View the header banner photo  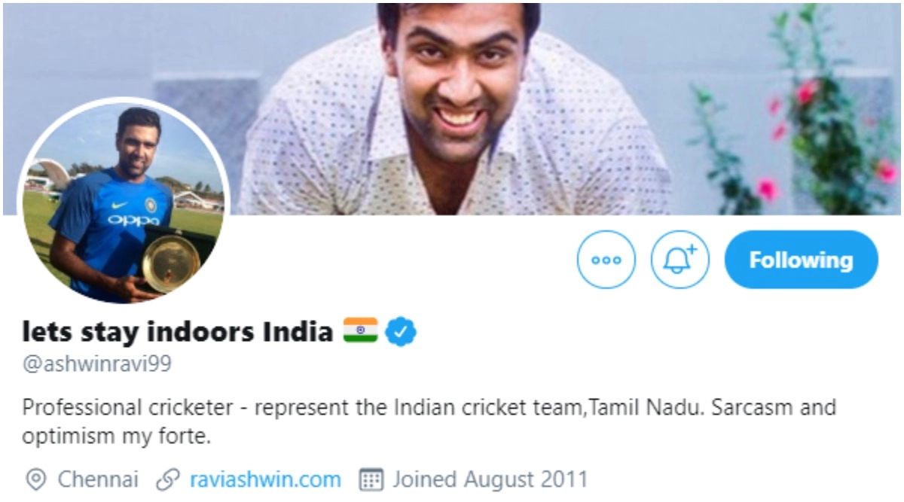[x=452, y=109]
